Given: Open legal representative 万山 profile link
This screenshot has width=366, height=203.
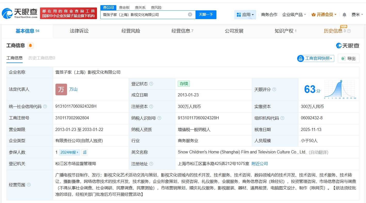Looking at the screenshot, I should (x=73, y=89).
